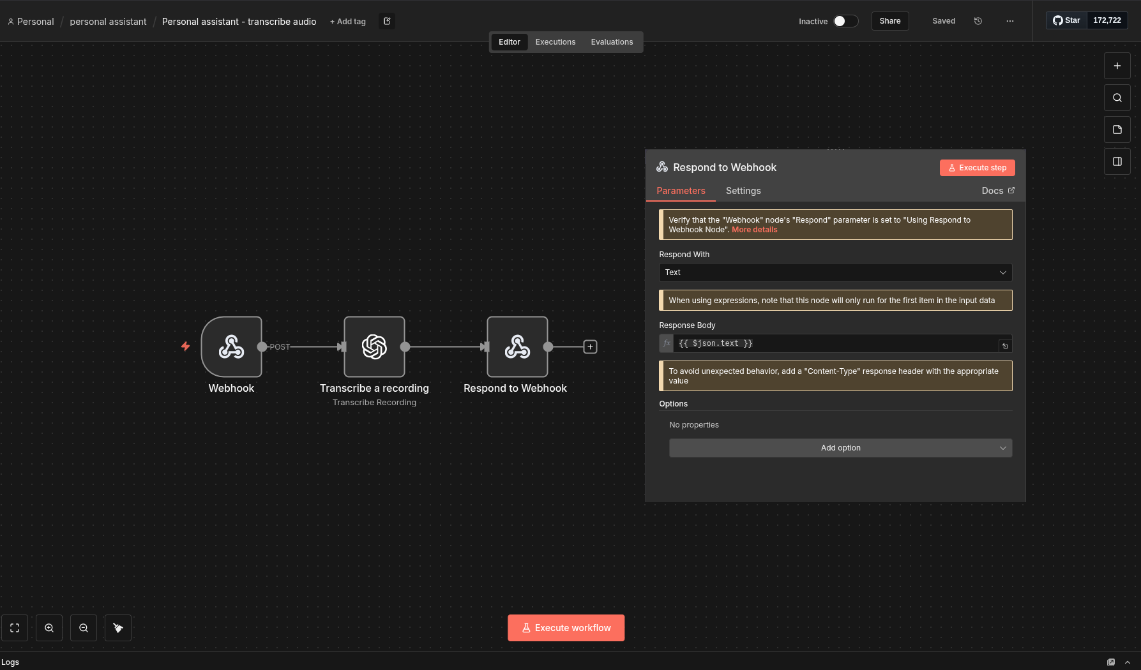This screenshot has height=670, width=1141.
Task: Toggle the side panel layout icon
Action: 1117,161
